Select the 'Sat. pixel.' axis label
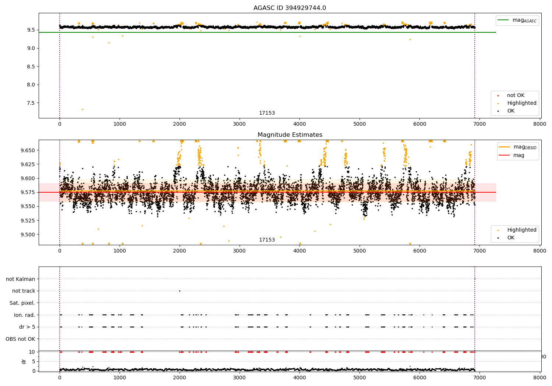Screen dimensions: 552x386 [x=22, y=303]
